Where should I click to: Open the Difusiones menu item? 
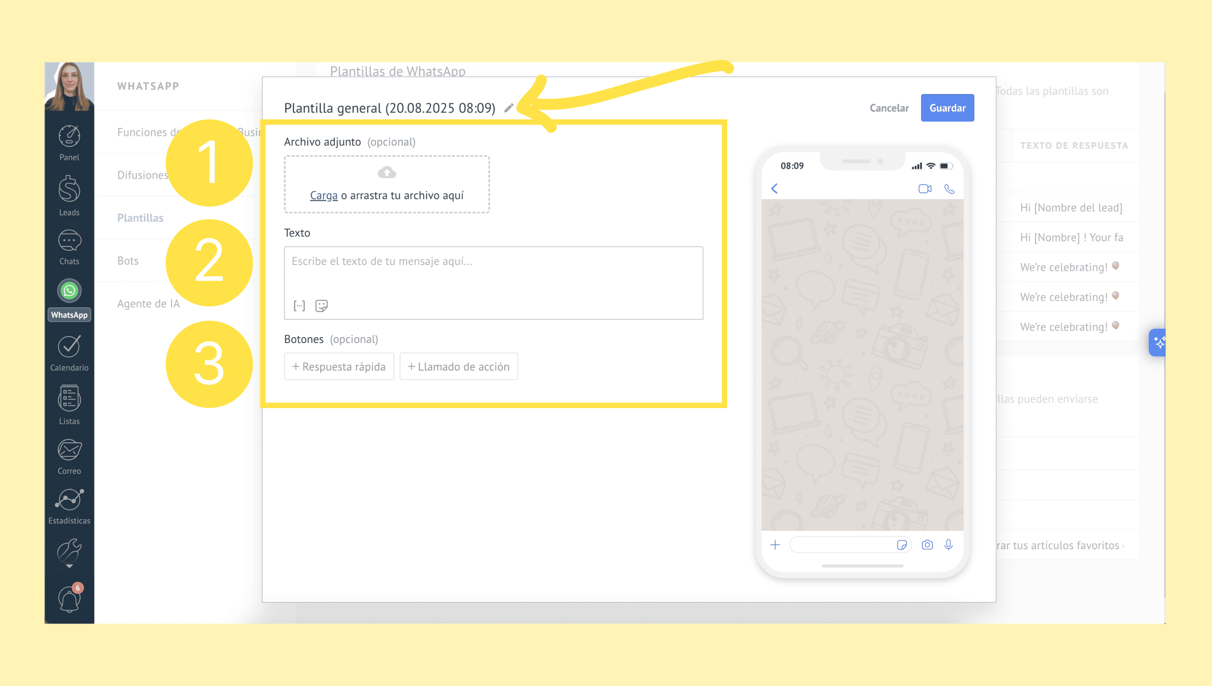click(143, 175)
